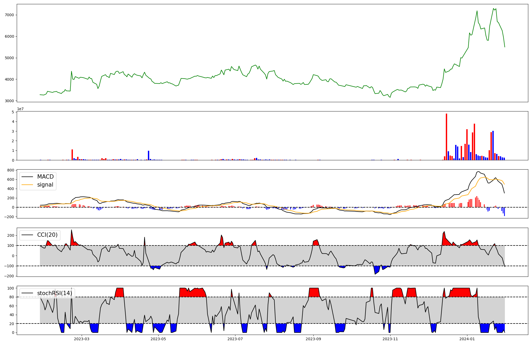
Task: Click the 2023-05 date axis label
Action: pyautogui.click(x=159, y=339)
